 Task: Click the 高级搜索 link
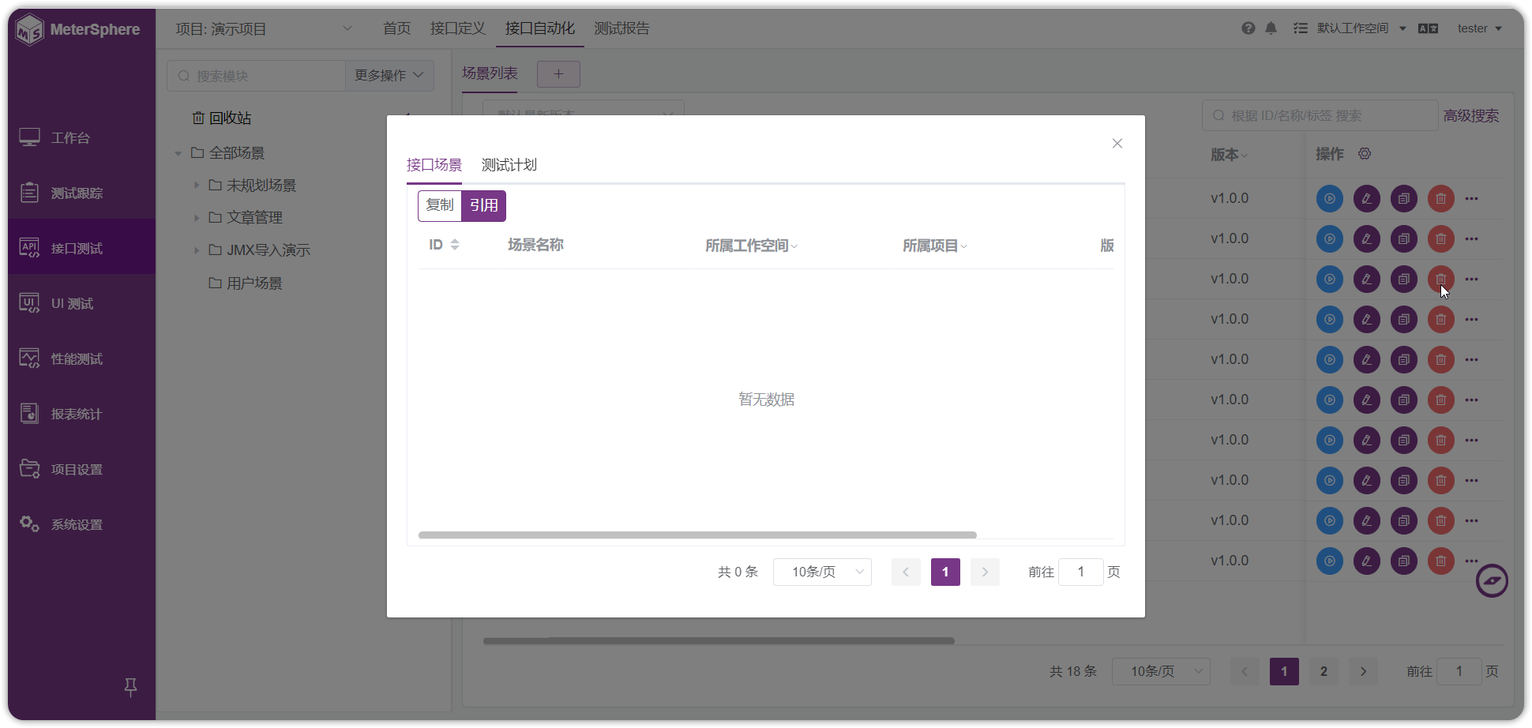click(x=1471, y=115)
